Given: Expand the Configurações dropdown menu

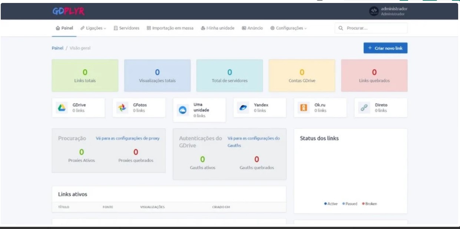Looking at the screenshot, I should click(x=288, y=28).
